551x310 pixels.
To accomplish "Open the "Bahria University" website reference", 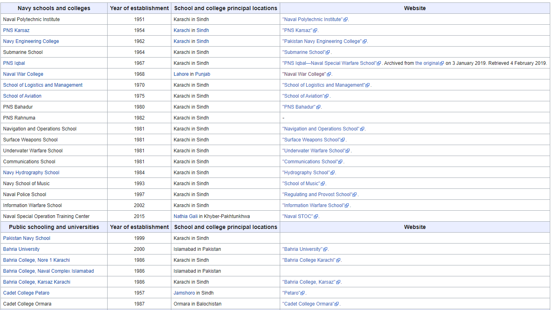I will (302, 249).
